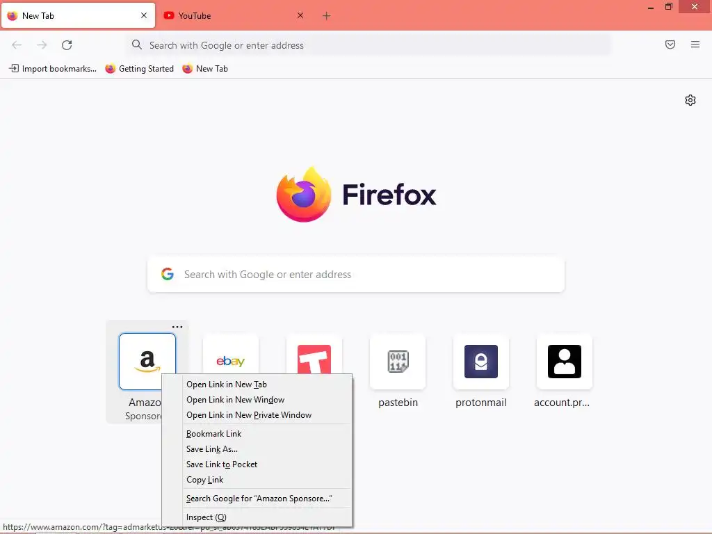Image resolution: width=712 pixels, height=534 pixels.
Task: Click the pastebin label text
Action: [x=398, y=403]
